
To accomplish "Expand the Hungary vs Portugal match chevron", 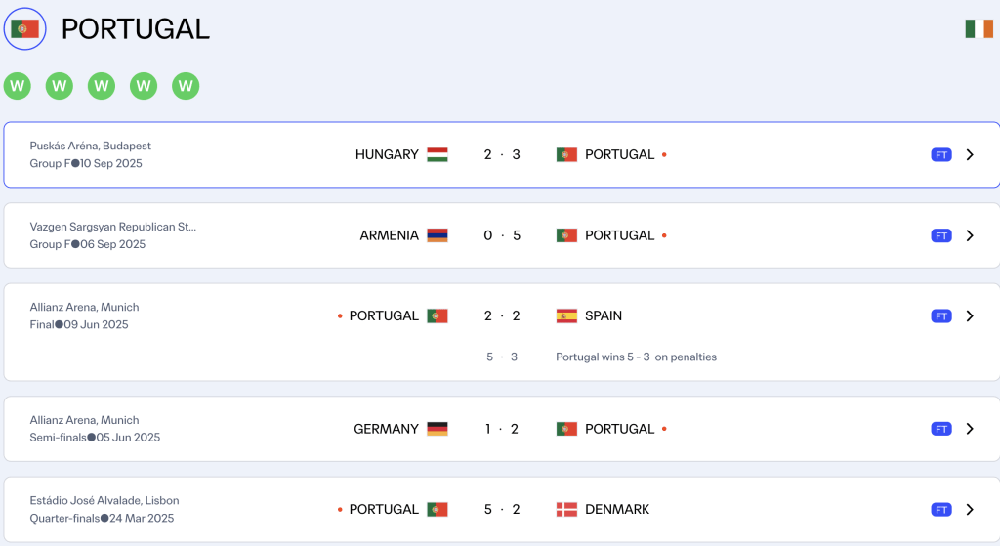I will click(x=970, y=154).
